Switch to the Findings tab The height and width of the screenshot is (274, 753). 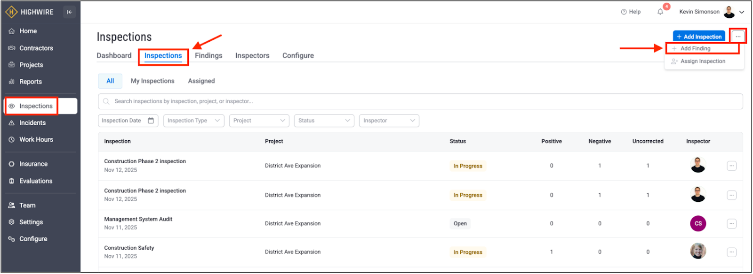pos(208,55)
